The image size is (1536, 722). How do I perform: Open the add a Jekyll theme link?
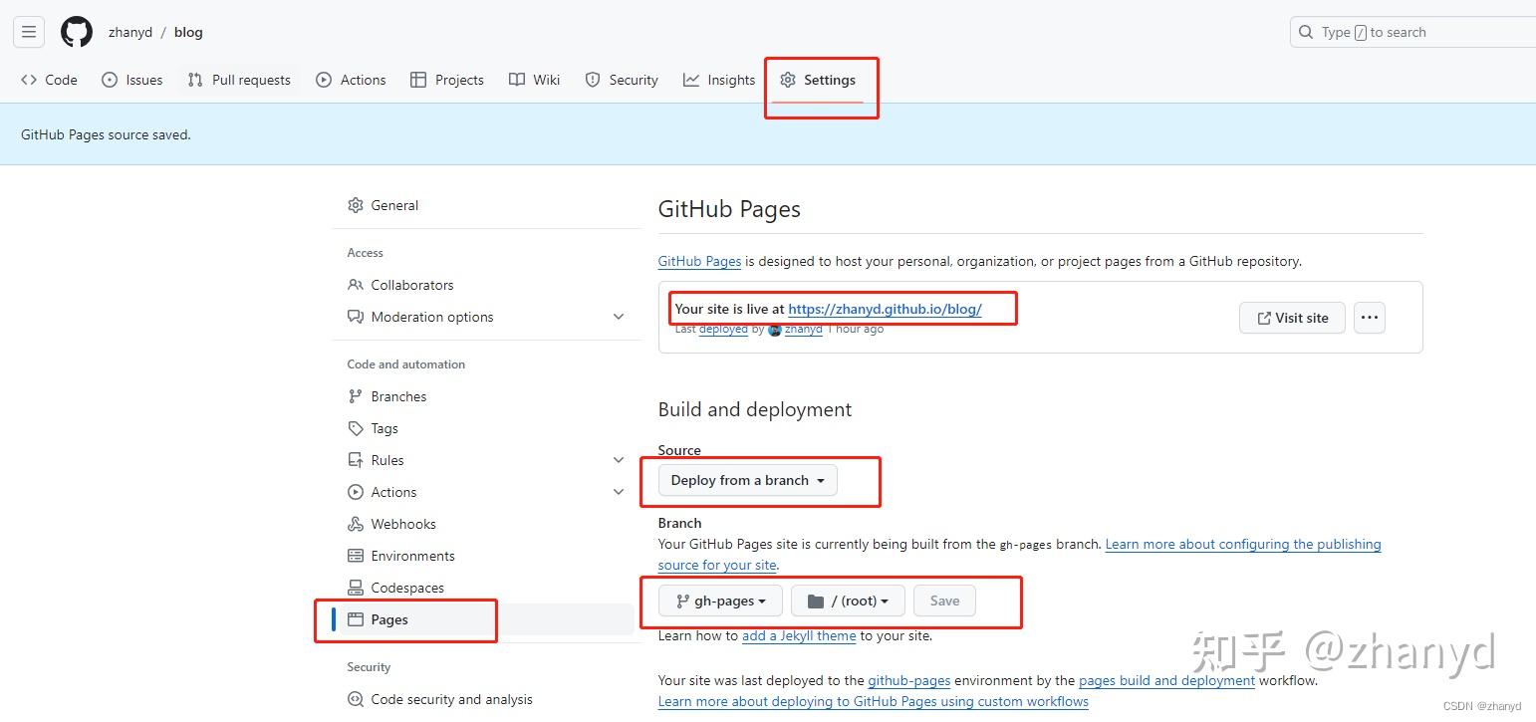[x=799, y=635]
